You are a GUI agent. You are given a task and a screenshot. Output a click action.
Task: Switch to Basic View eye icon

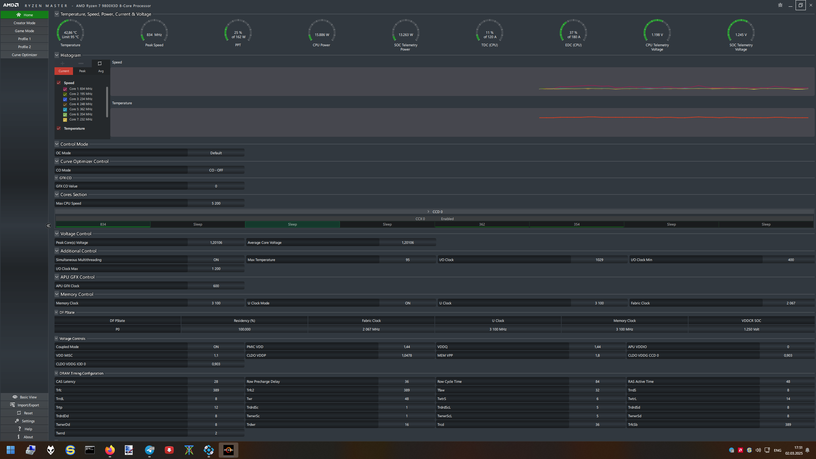point(15,397)
